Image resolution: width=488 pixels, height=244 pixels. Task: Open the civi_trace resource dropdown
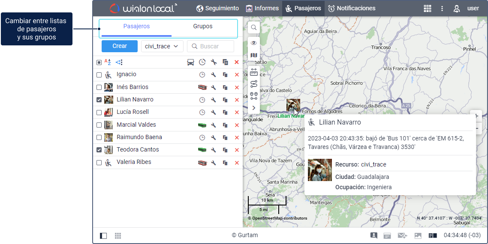click(162, 46)
